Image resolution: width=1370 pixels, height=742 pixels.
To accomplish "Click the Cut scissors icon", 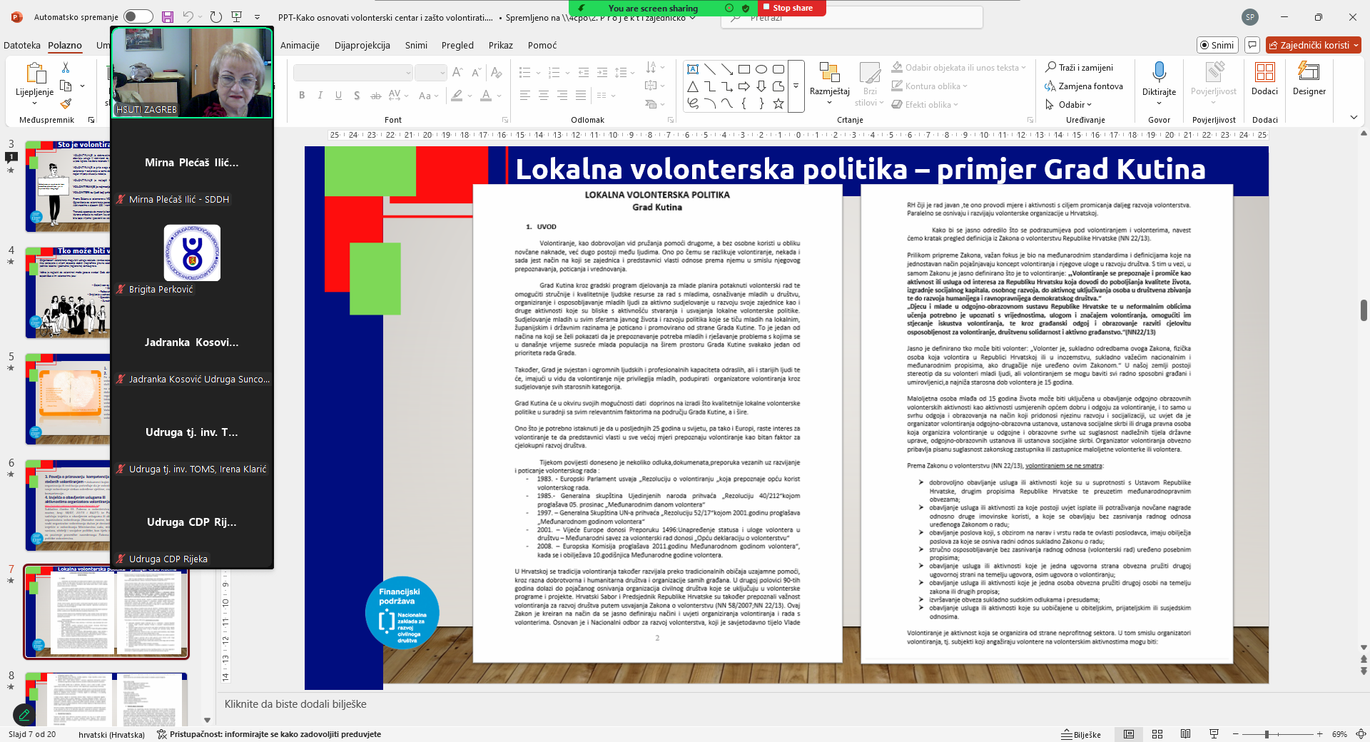I will pyautogui.click(x=66, y=68).
